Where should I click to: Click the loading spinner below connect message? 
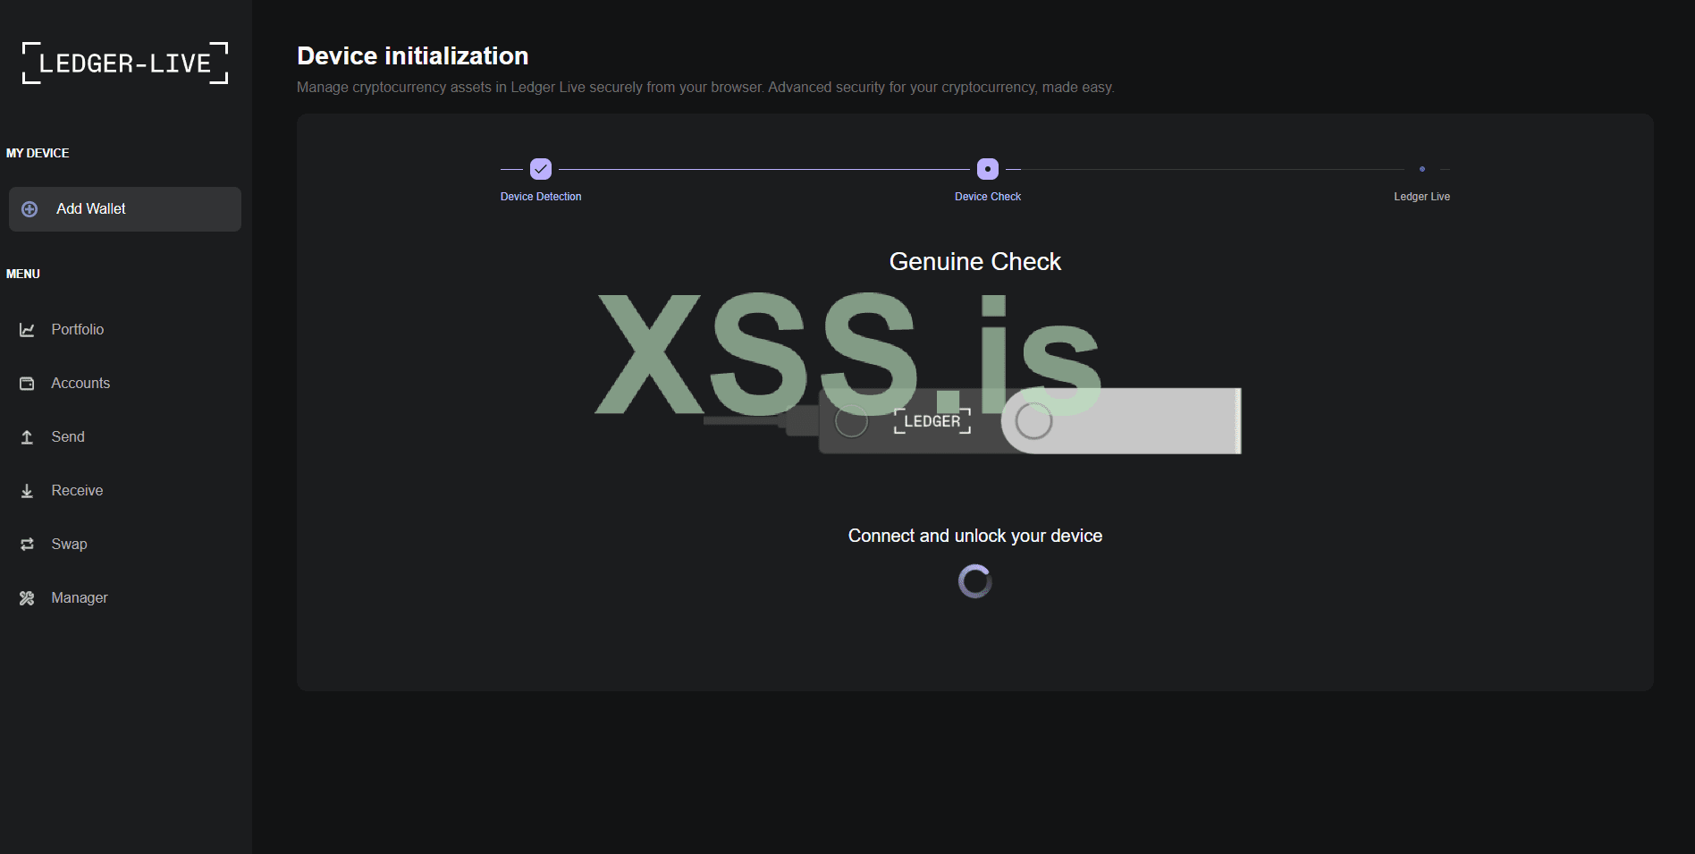click(975, 581)
